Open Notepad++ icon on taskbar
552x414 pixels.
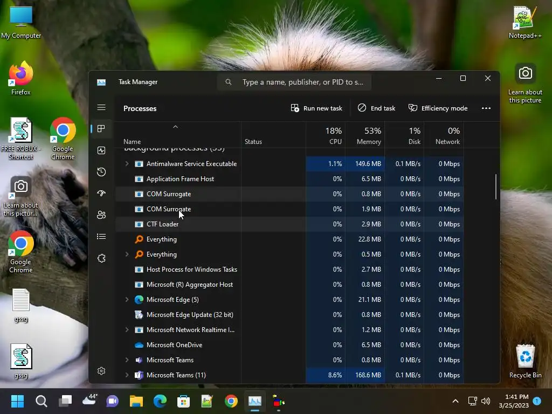click(207, 401)
